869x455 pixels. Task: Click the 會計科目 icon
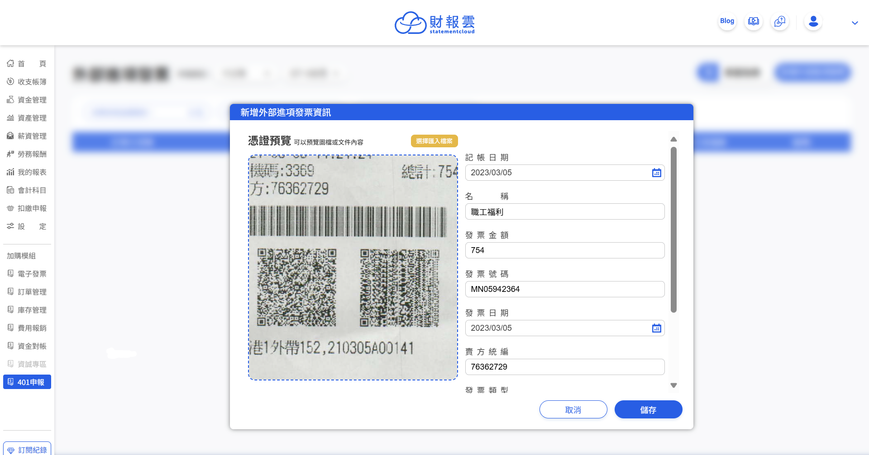pyautogui.click(x=10, y=190)
